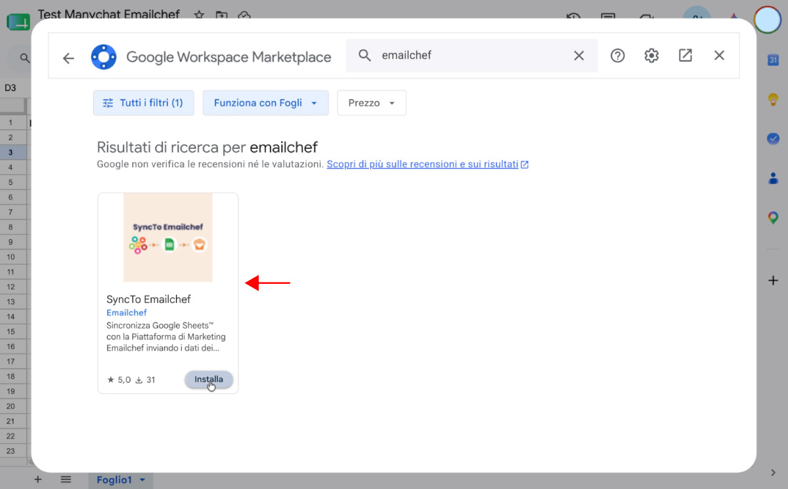This screenshot has width=788, height=489.
Task: Expand the Funziona con Fogli dropdown
Action: (266, 103)
